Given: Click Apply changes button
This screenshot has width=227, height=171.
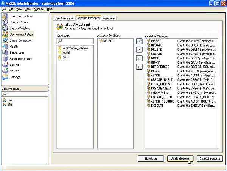Looking at the screenshot, I should pyautogui.click(x=180, y=159).
